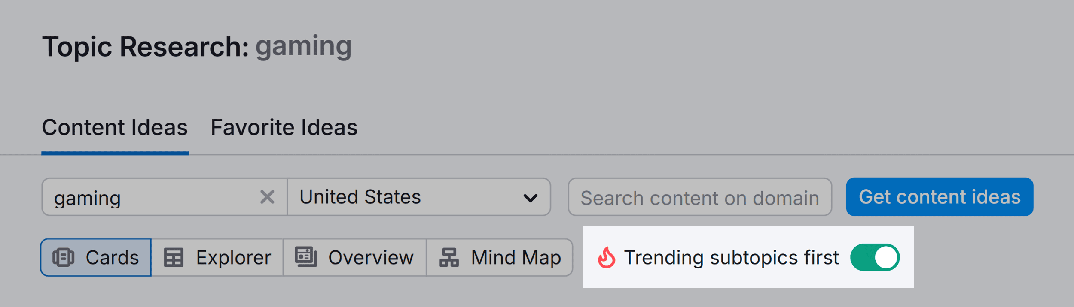Screen dimensions: 1074x307
Task: Click the Explorer table icon
Action: point(174,258)
